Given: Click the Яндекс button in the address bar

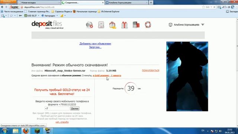Looking at the screenshot, I should [x=14, y=7].
